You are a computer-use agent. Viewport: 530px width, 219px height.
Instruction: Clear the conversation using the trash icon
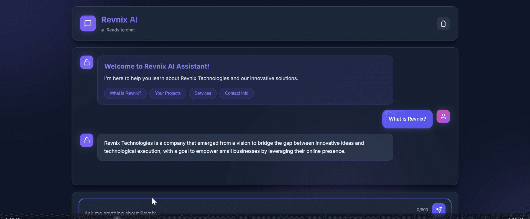click(443, 23)
